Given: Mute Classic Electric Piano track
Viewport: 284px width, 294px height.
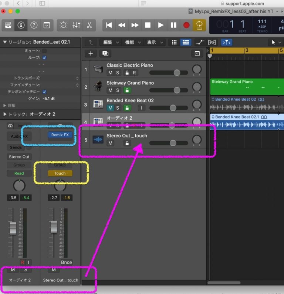Looking at the screenshot, I should [110, 73].
